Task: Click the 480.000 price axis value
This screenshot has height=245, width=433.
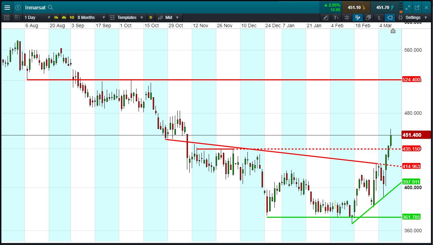Action: [x=413, y=113]
